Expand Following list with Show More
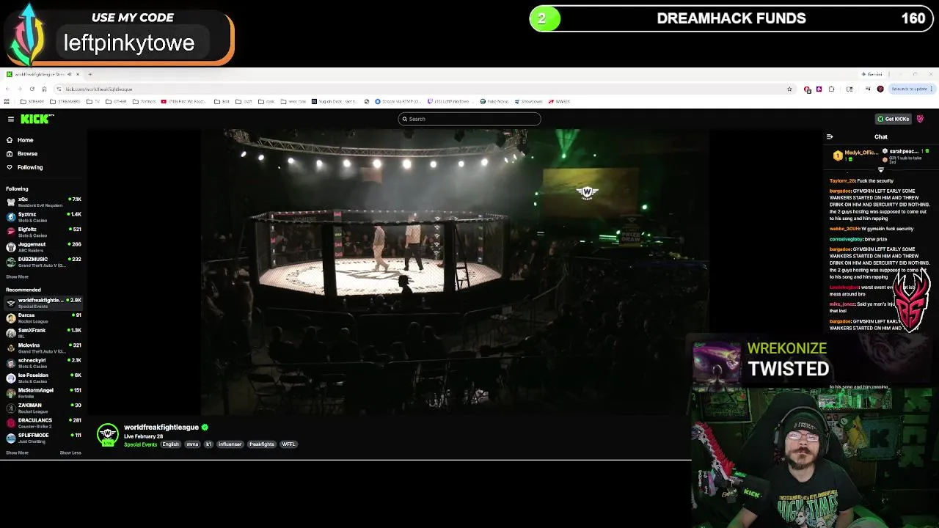 click(17, 276)
